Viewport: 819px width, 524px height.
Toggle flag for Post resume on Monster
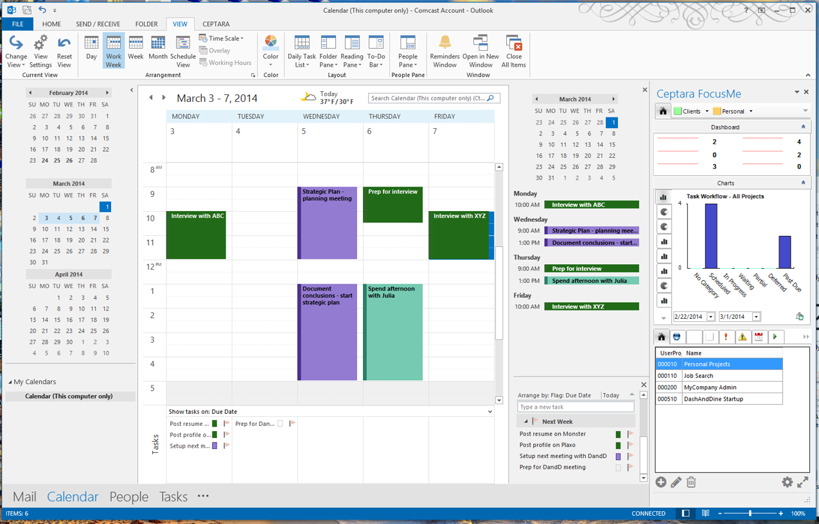pos(630,434)
